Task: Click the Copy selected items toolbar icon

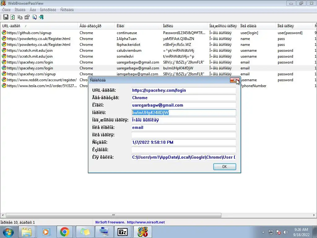Action: click(20, 17)
